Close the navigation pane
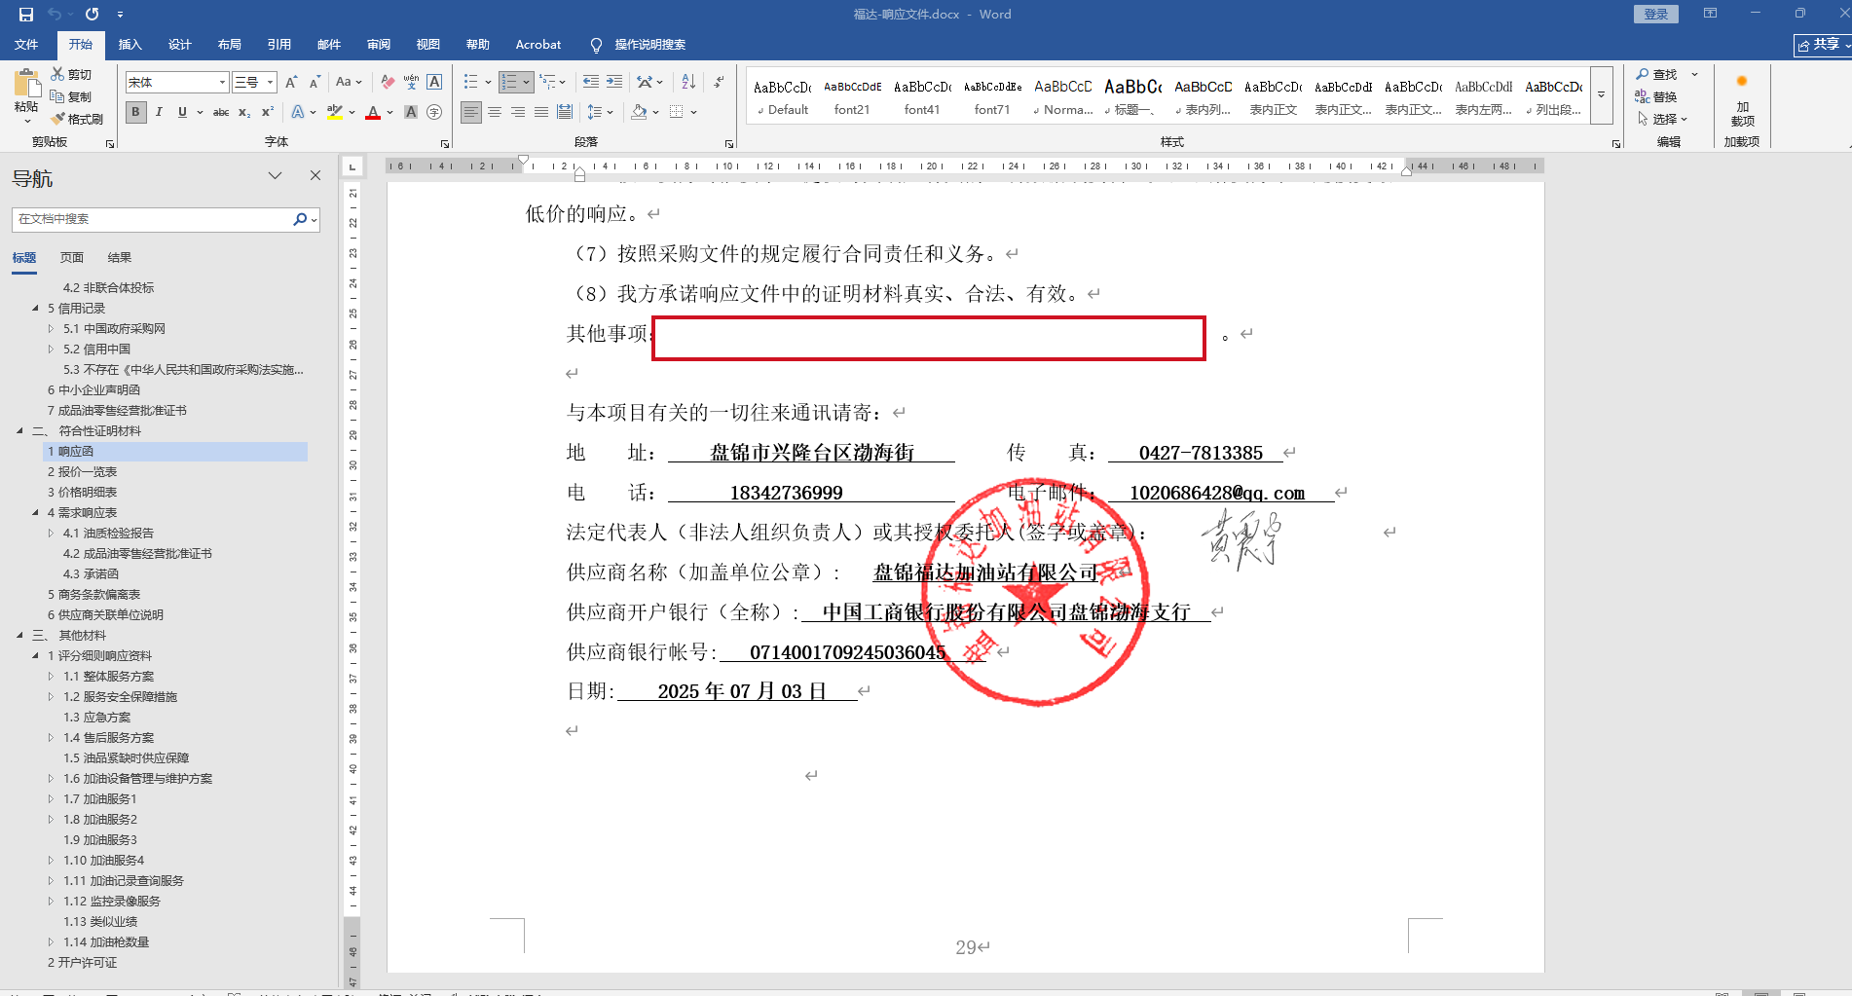 (315, 175)
